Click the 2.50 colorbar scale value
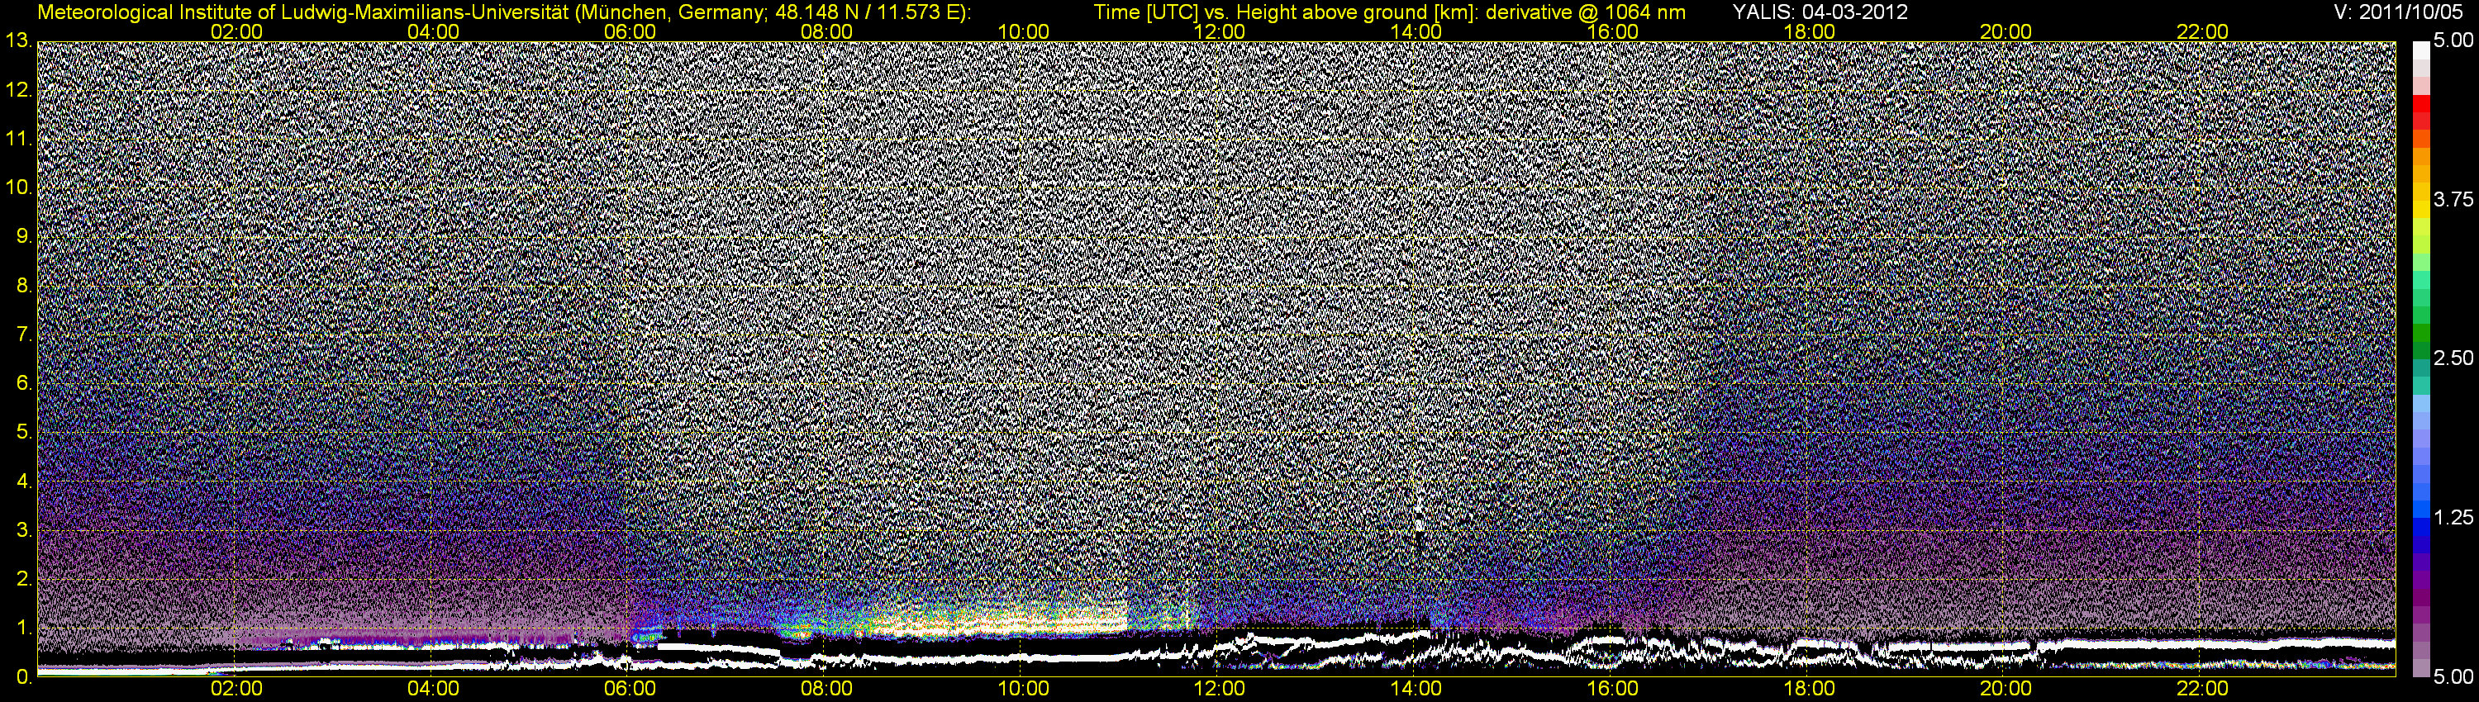The width and height of the screenshot is (2479, 702). coord(2453,358)
